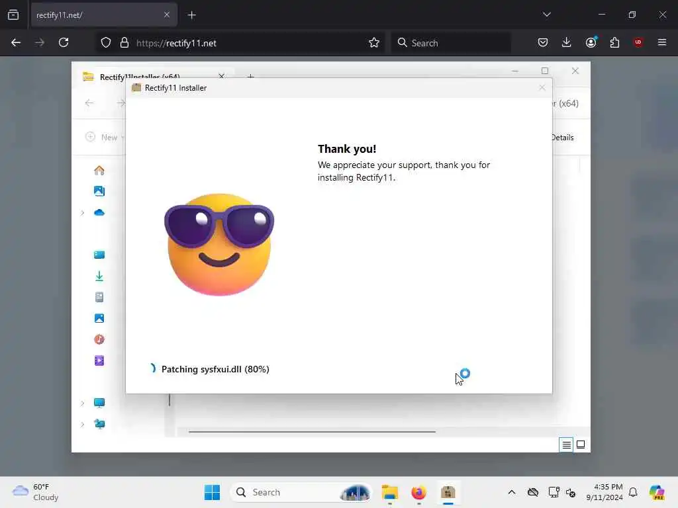Viewport: 678px width, 508px height.
Task: Select Network in sidebar
Action: coord(99,424)
